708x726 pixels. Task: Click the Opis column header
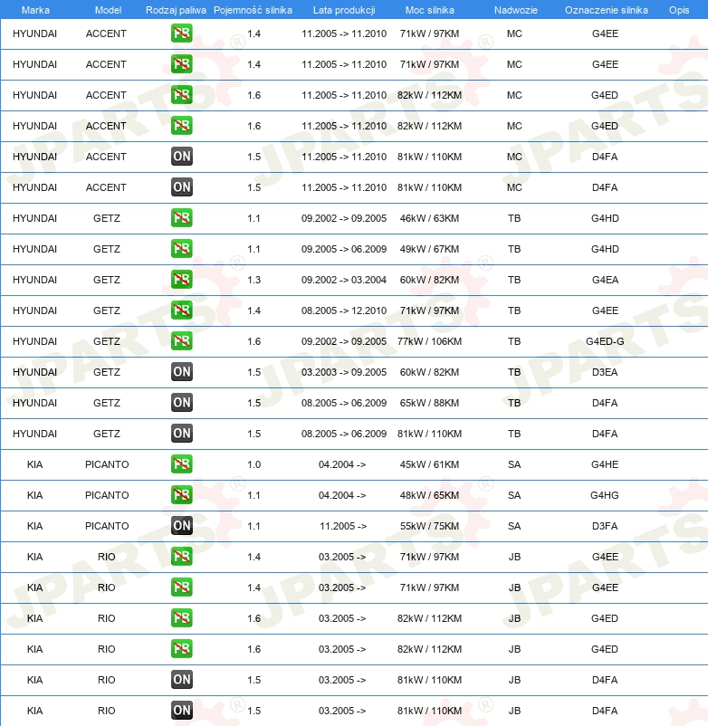pos(679,10)
